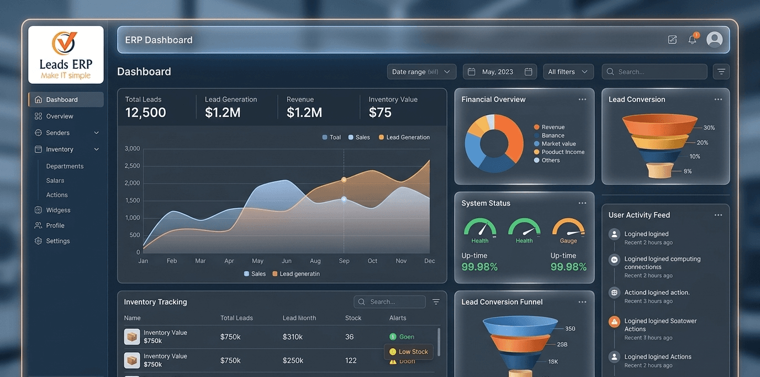Screen dimensions: 760x377
Task: Sort by Total Leads column header
Action: (x=236, y=318)
